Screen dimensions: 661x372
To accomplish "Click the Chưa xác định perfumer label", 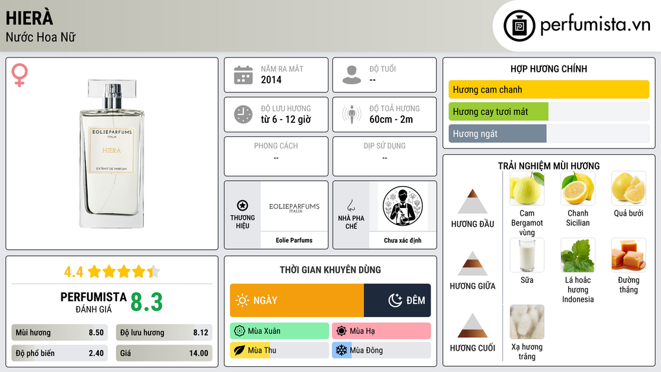I will click(403, 240).
